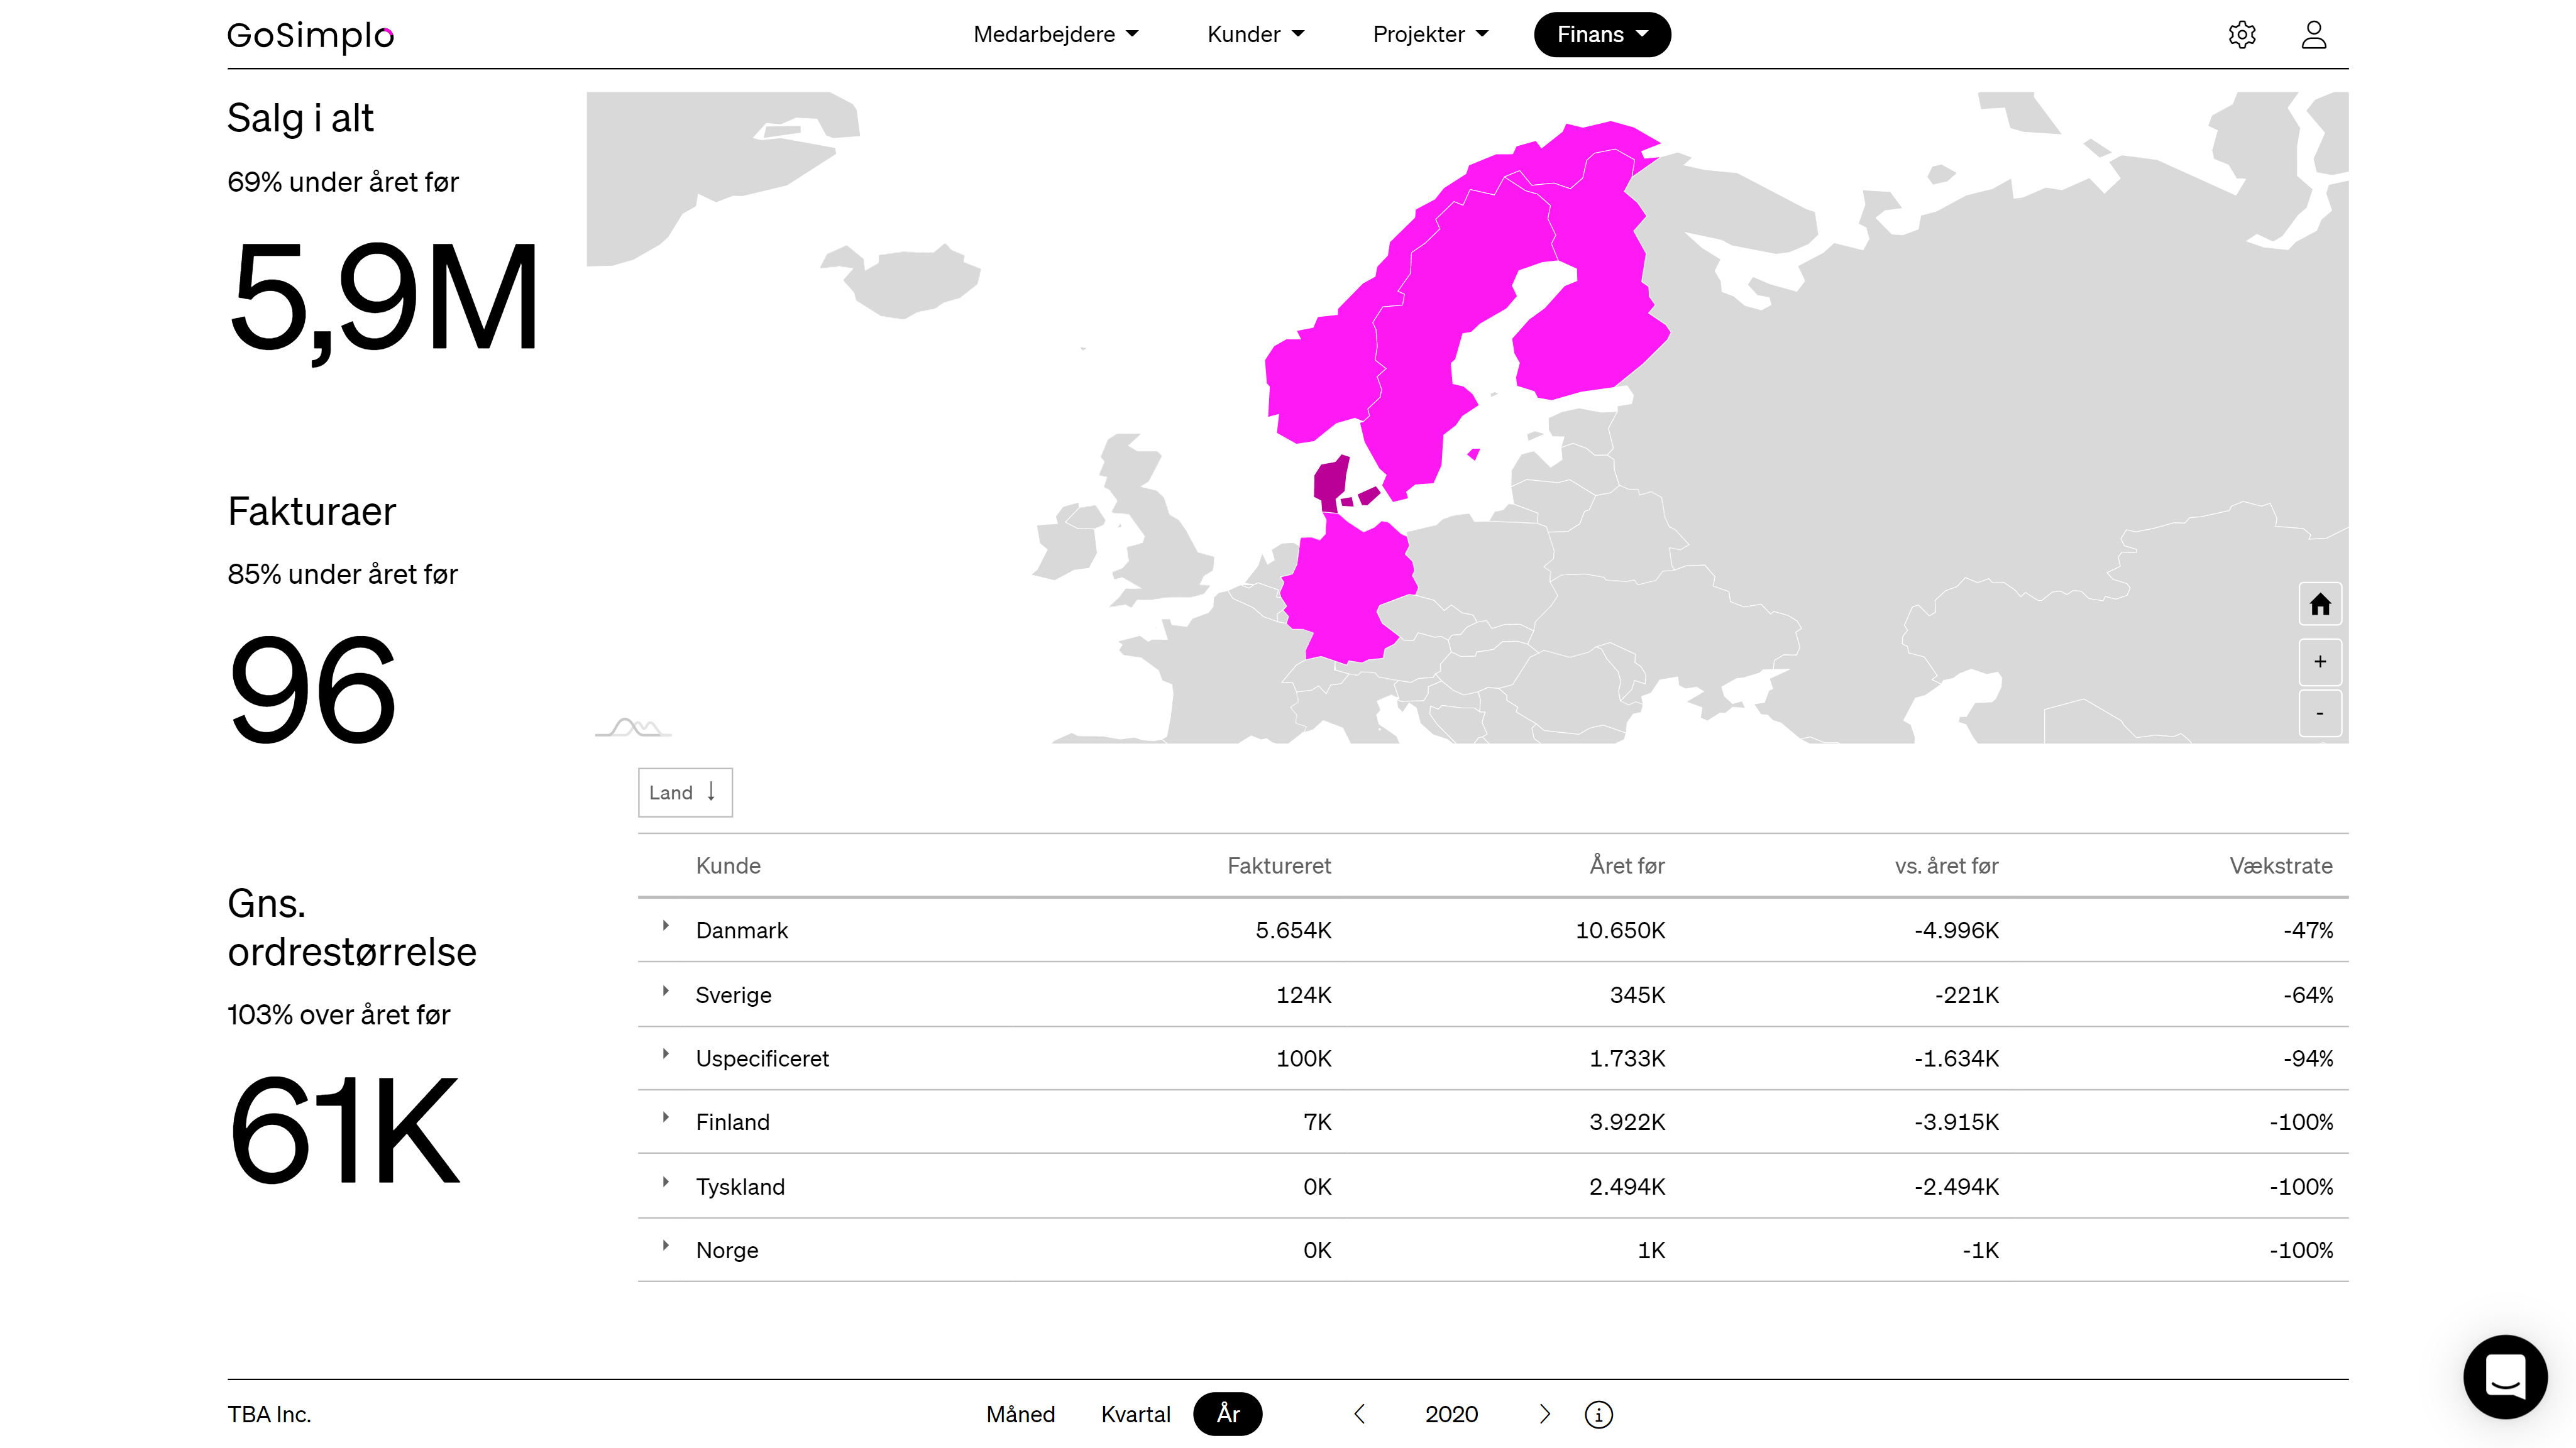This screenshot has height=1448, width=2576.
Task: Click Germany on the map
Action: point(1345,595)
